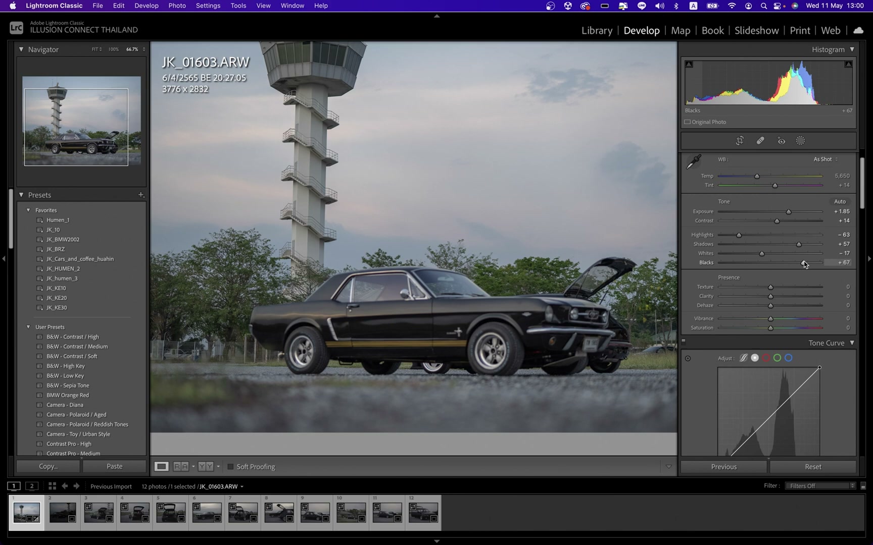The width and height of the screenshot is (873, 545).
Task: Activate Tone Curve targeted adjustment tool
Action: (688, 359)
